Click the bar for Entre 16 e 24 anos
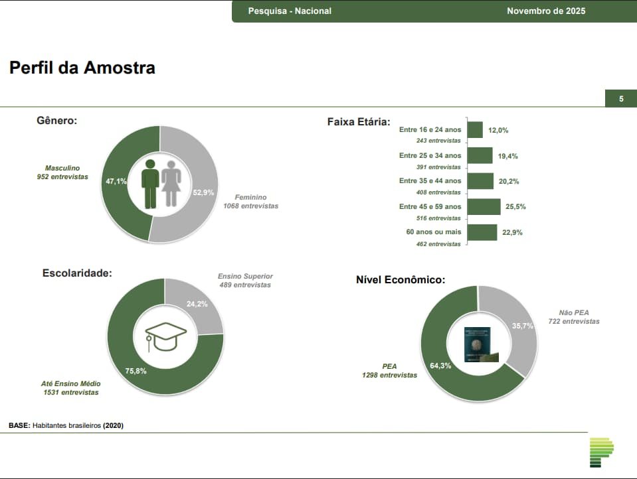Viewport: 637px width, 479px height. coord(475,130)
